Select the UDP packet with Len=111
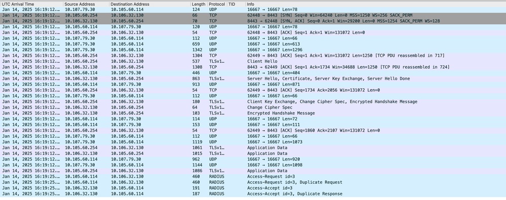The height and width of the screenshot is (200, 506). tap(253, 125)
